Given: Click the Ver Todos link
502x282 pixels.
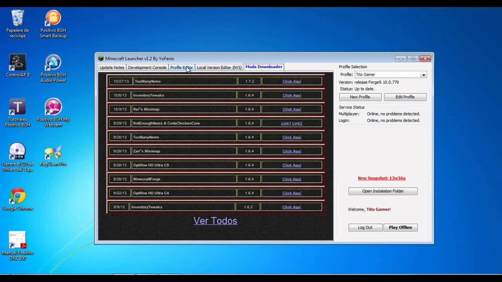Looking at the screenshot, I should pos(215,221).
